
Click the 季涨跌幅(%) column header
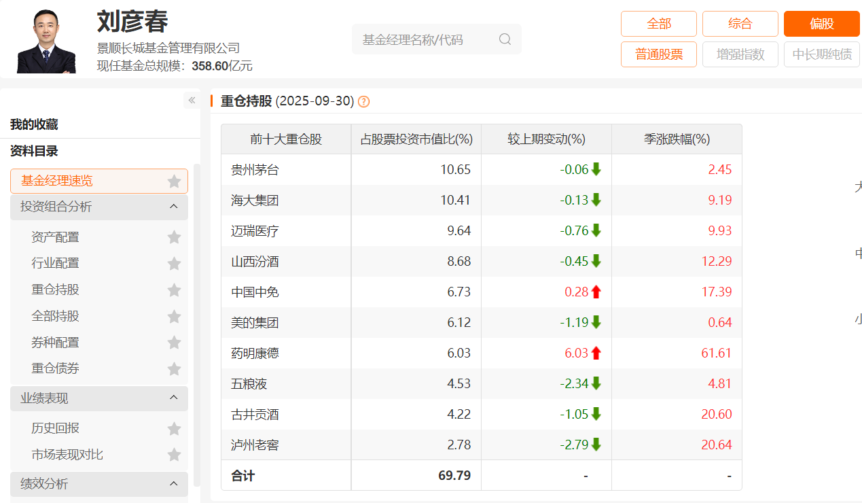point(677,139)
